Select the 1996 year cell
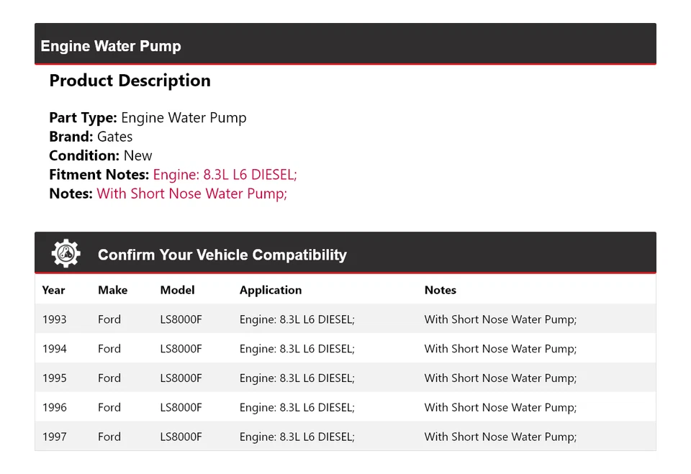This screenshot has height=474, width=691. tap(54, 407)
